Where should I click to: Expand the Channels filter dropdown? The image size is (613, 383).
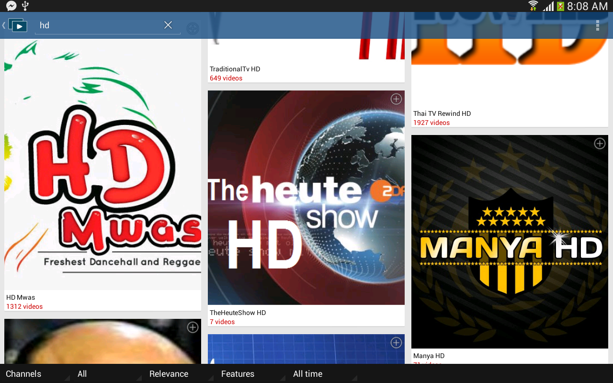click(36, 374)
